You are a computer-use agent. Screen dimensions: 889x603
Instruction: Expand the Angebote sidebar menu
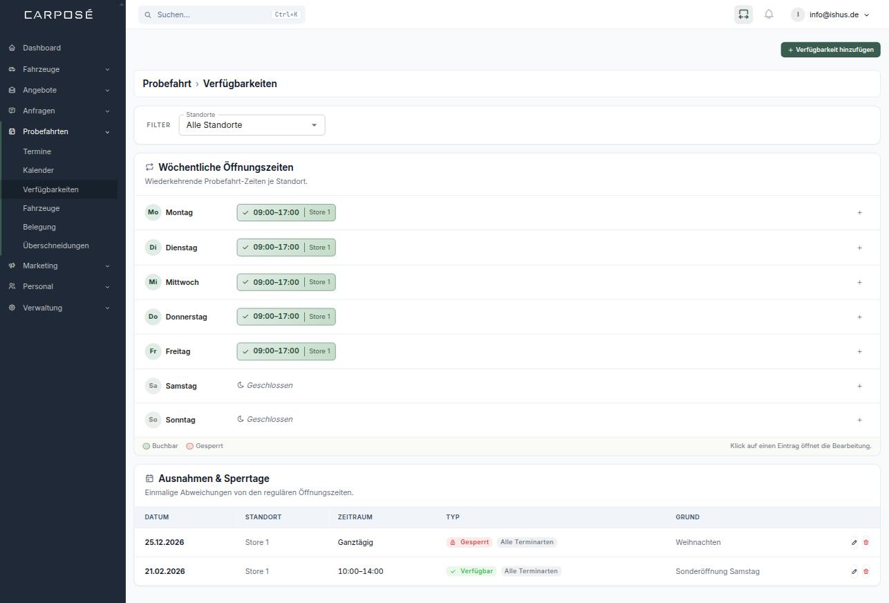coord(59,90)
